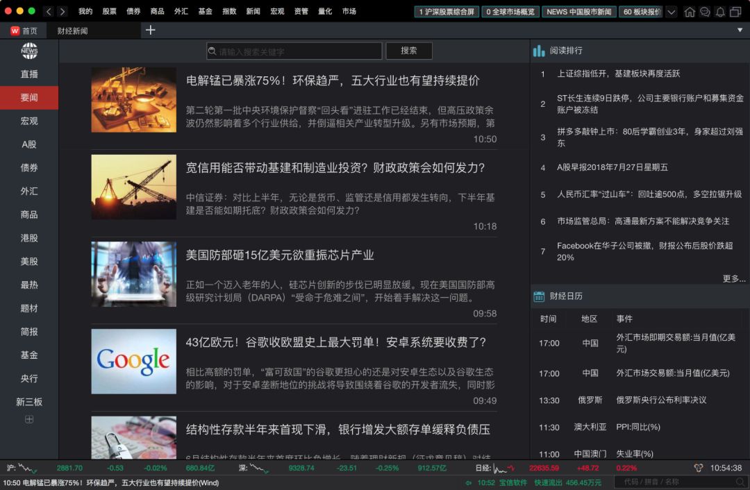
Task: Click the grid icon below 新三板
Action: coord(28,419)
